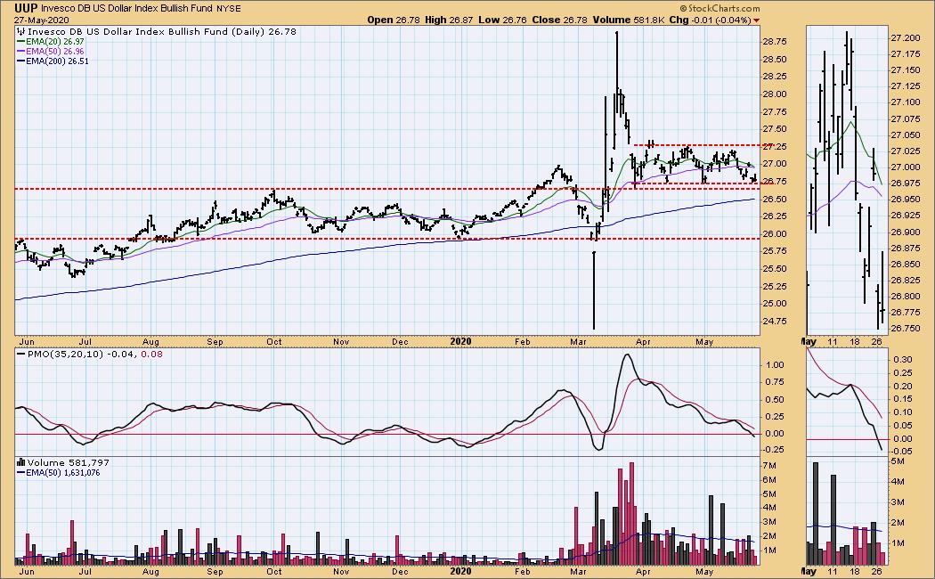This screenshot has width=935, height=579.
Task: Click the 26.50 price axis label
Action: (x=774, y=200)
